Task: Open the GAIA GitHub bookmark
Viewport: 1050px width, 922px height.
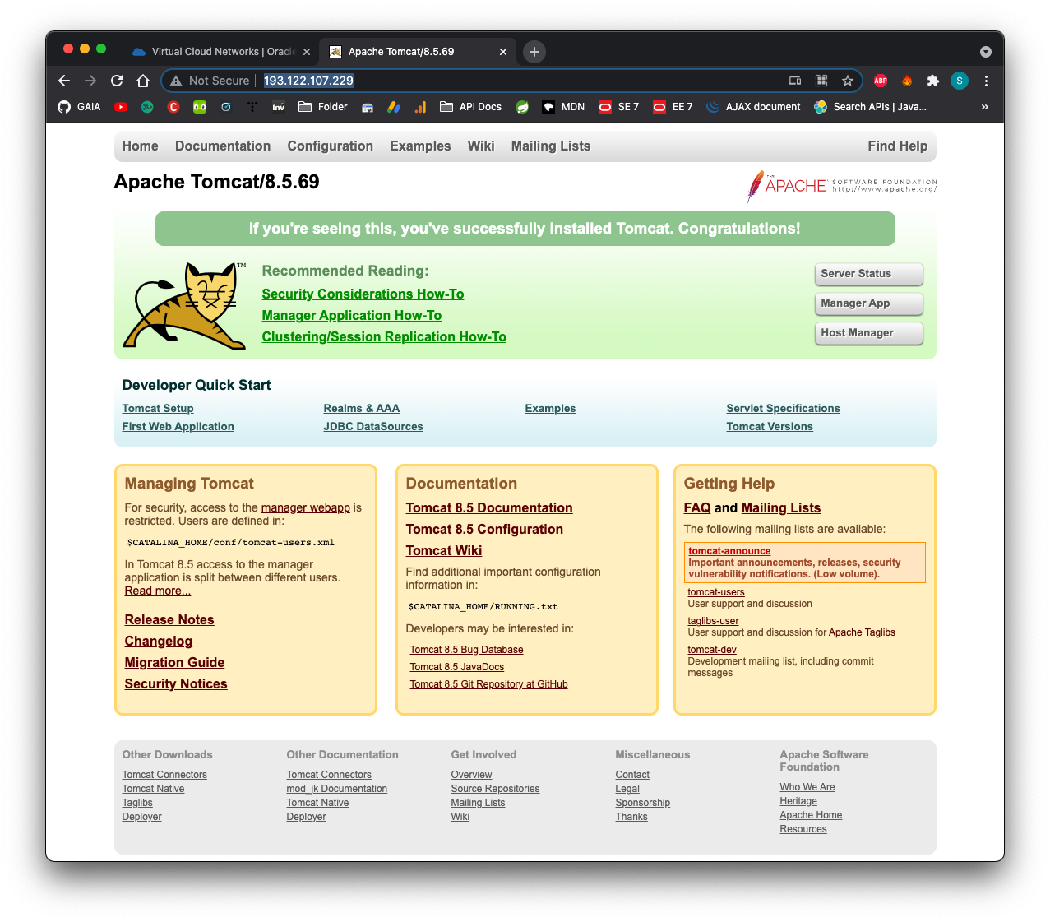Action: [x=79, y=107]
